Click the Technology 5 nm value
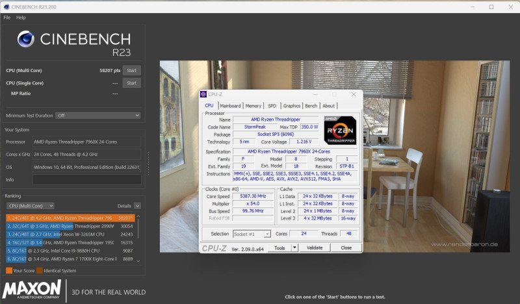Viewport: 520px width, 304px height. pyautogui.click(x=244, y=142)
